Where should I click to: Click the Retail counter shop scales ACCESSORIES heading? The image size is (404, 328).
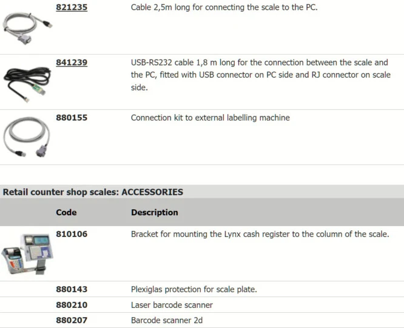(93, 192)
